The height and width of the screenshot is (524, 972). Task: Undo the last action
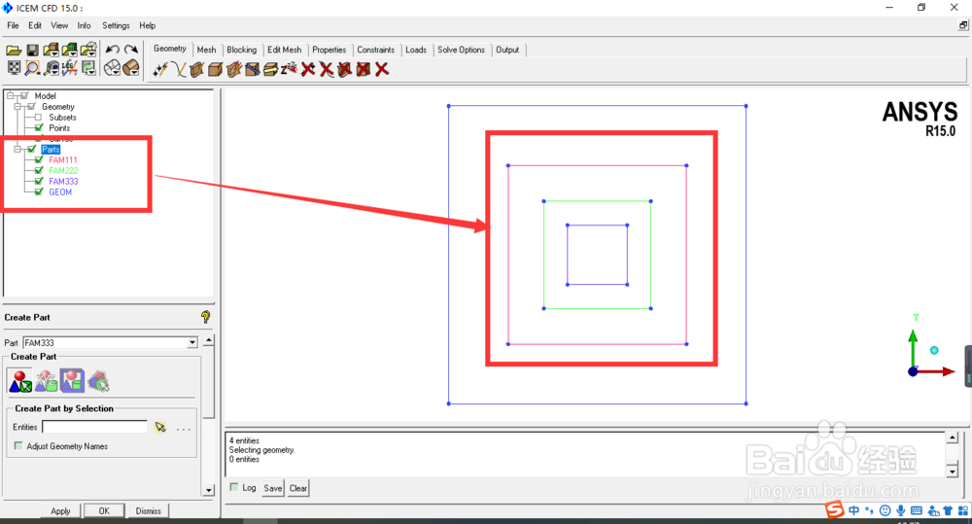112,50
